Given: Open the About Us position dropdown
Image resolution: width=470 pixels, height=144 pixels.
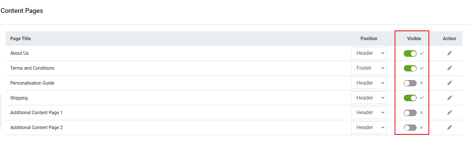Looking at the screenshot, I should [369, 53].
